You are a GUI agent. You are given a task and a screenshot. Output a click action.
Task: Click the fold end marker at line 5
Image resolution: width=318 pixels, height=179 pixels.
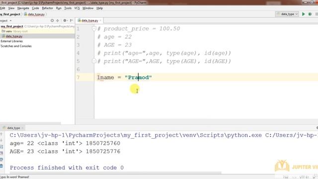94,61
